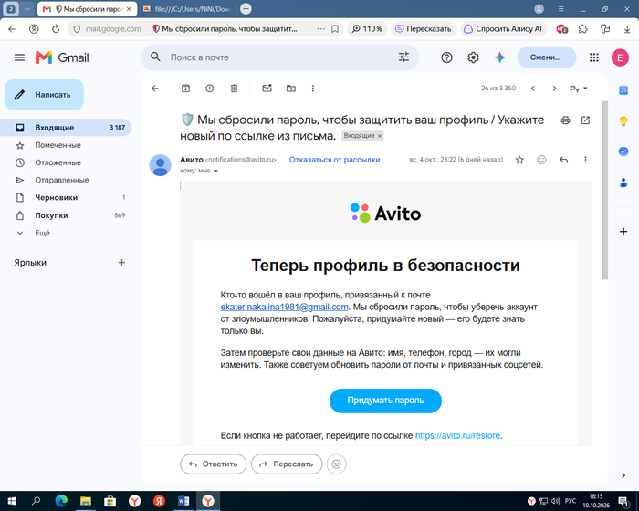Print the entire conversation
This screenshot has width=639, height=511.
tap(565, 120)
